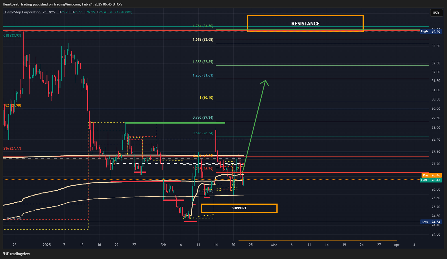Select the GME 26.43 last price tag
447x259 pixels.
click(431, 180)
